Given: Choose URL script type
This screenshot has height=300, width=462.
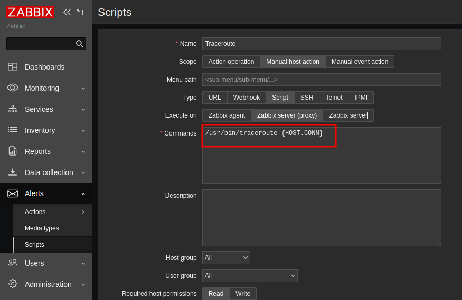Looking at the screenshot, I should pyautogui.click(x=214, y=98).
